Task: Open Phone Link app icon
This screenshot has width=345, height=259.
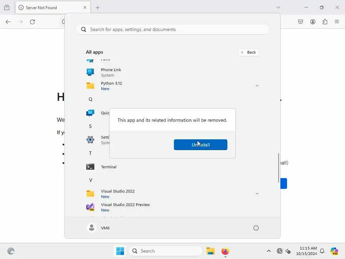Action: click(x=90, y=72)
